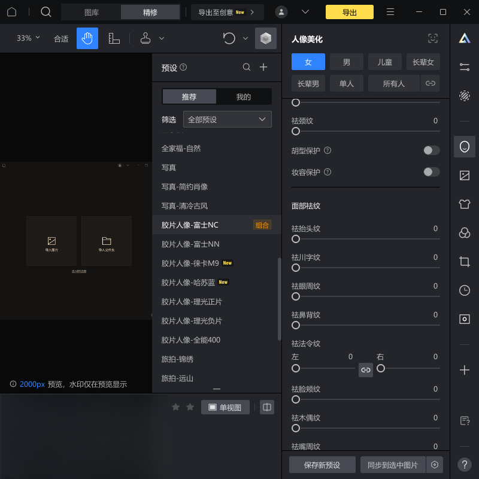Viewport: 479px width, 479px height.
Task: Open the snapshot frame icon in sidebar
Action: (x=465, y=319)
